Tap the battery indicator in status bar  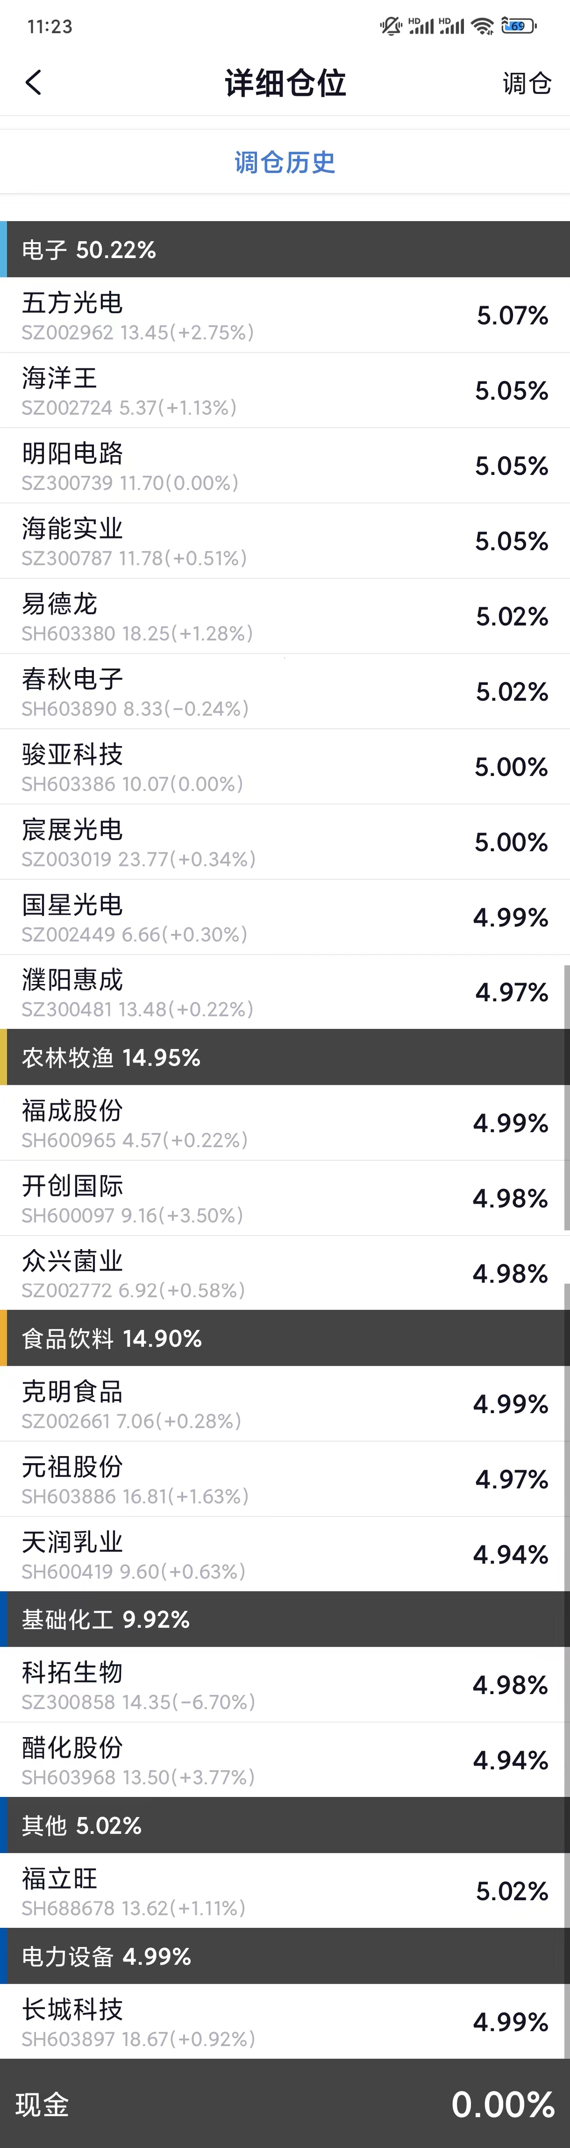(x=519, y=27)
